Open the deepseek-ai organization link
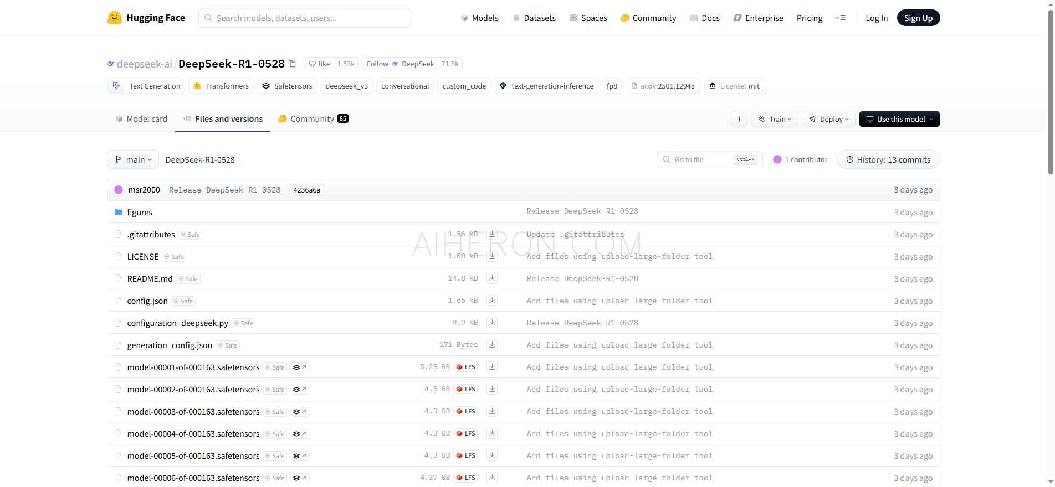 [145, 64]
